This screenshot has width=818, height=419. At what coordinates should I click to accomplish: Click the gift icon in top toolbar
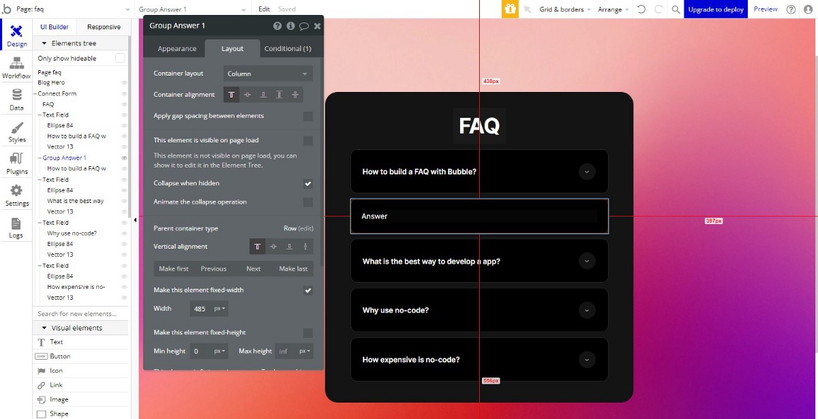[510, 9]
